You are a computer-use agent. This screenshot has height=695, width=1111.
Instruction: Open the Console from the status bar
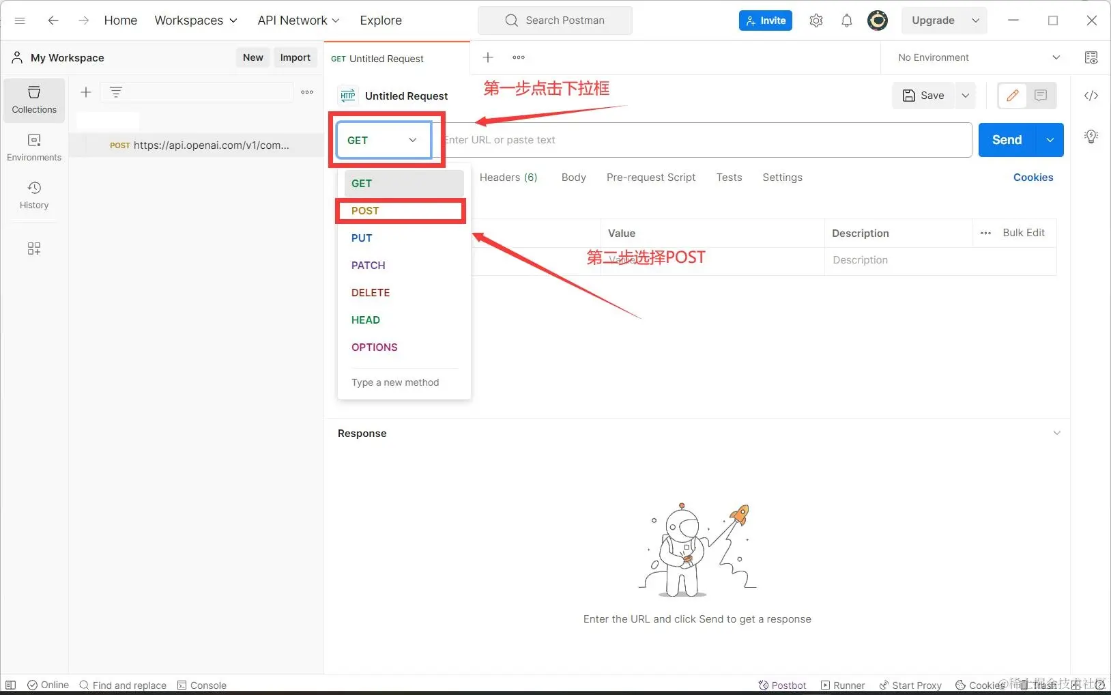201,685
